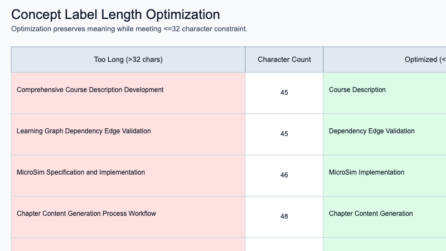Screen dimensions: 446x251
Task: Select Chapter Content Generation Process Workflow cell
Action: point(128,217)
